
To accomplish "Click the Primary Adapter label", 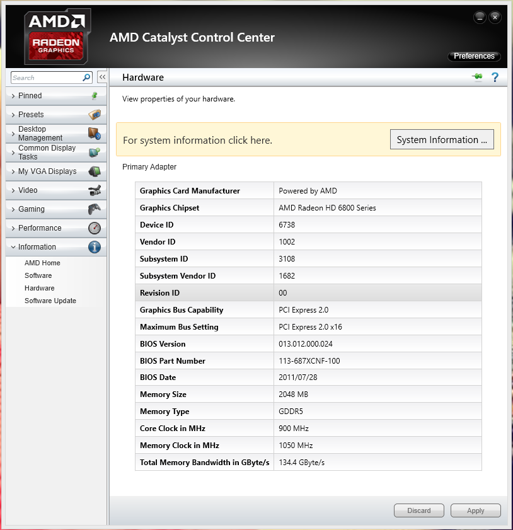I will point(149,167).
